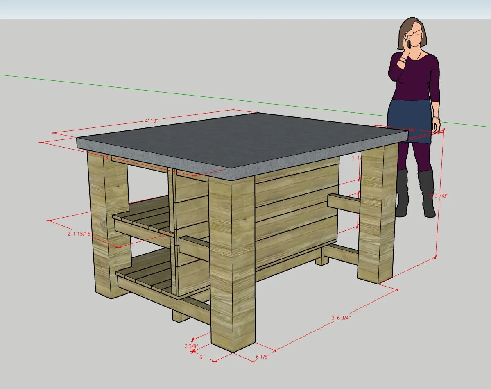
Task: Click the 6" dimension label
Action: (201, 357)
